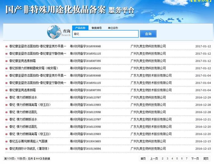This screenshot has height=164, width=214.
Task: Open 春纪 弹力娇嫩新活水 dated 2016-12-29
Action: 23,97
